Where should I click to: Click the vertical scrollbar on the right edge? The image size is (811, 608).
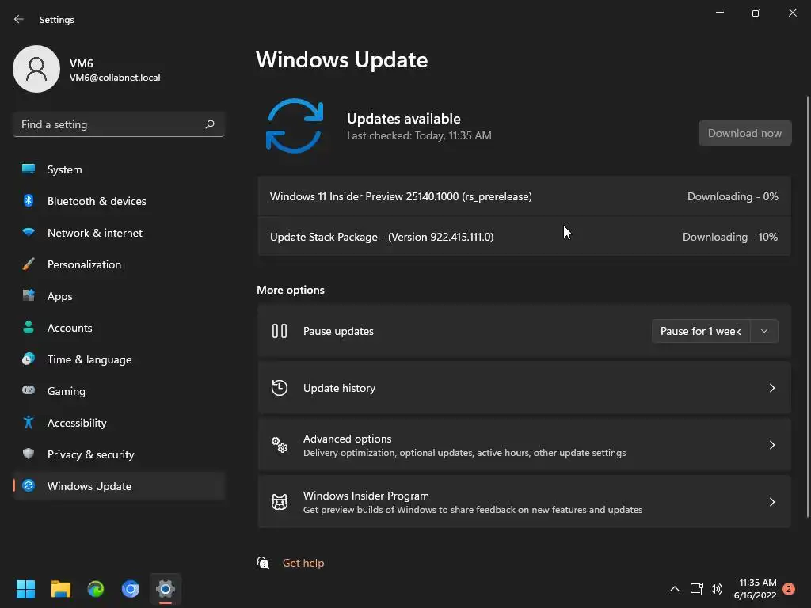[x=807, y=306]
